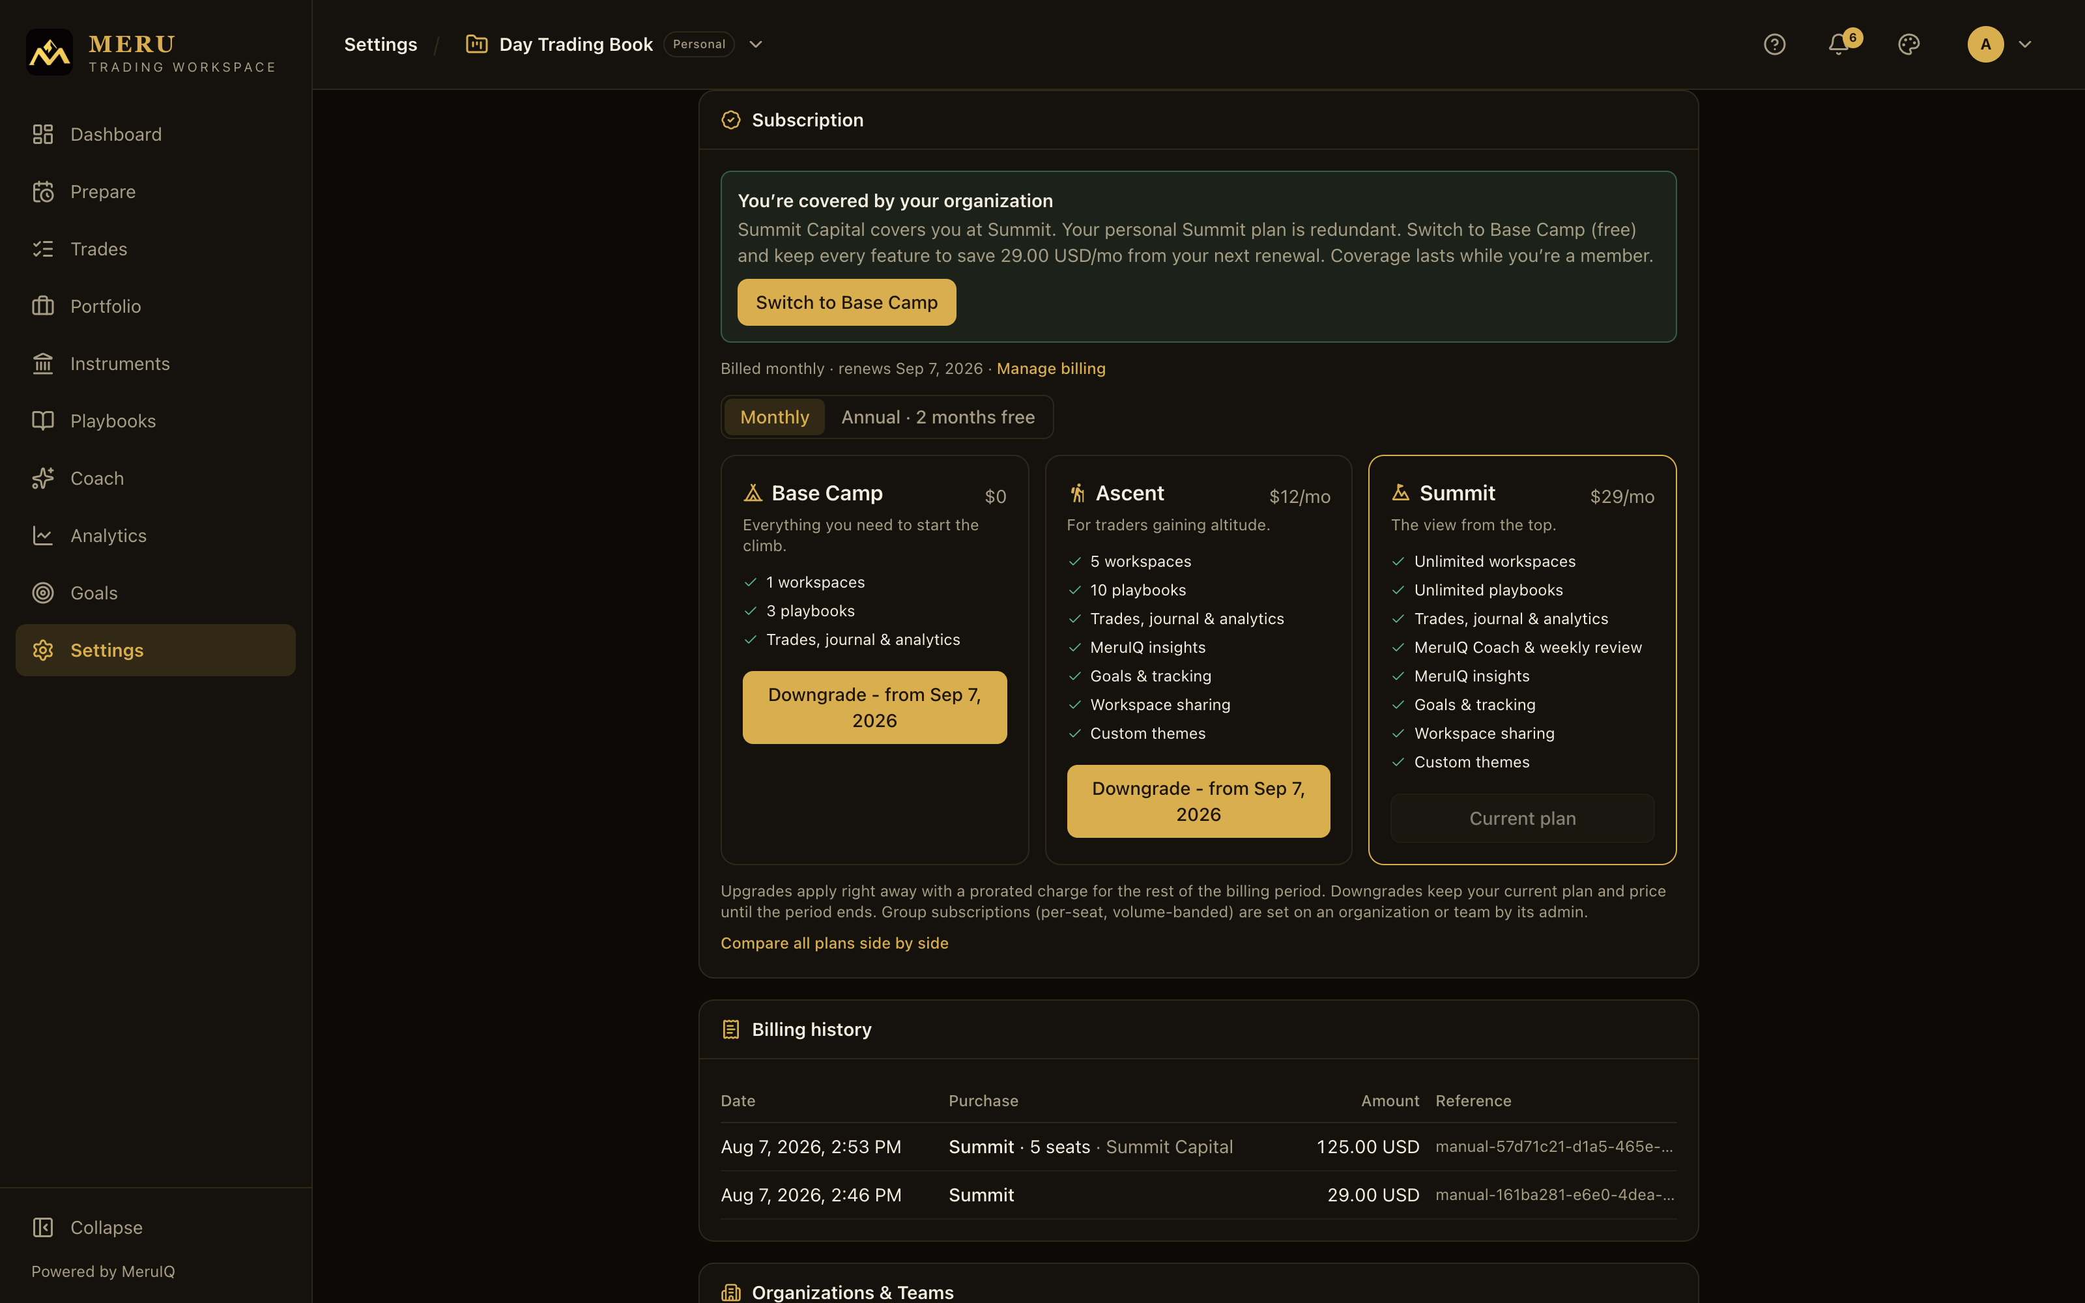Click Unlimited workspaces feature in Summit
The height and width of the screenshot is (1303, 2085).
pos(1494,561)
